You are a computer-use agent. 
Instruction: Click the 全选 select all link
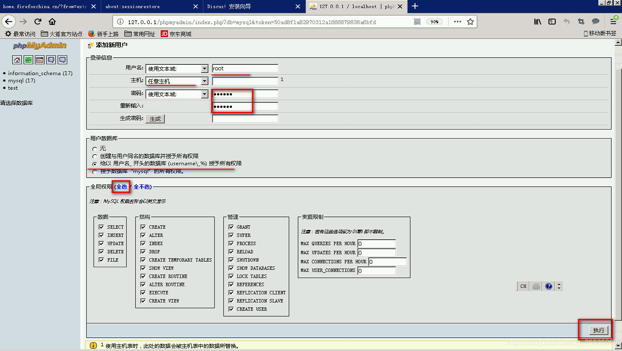(122, 187)
